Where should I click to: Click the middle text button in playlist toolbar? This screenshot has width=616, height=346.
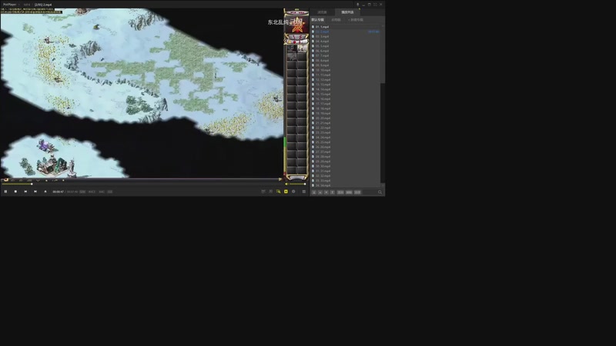point(349,192)
